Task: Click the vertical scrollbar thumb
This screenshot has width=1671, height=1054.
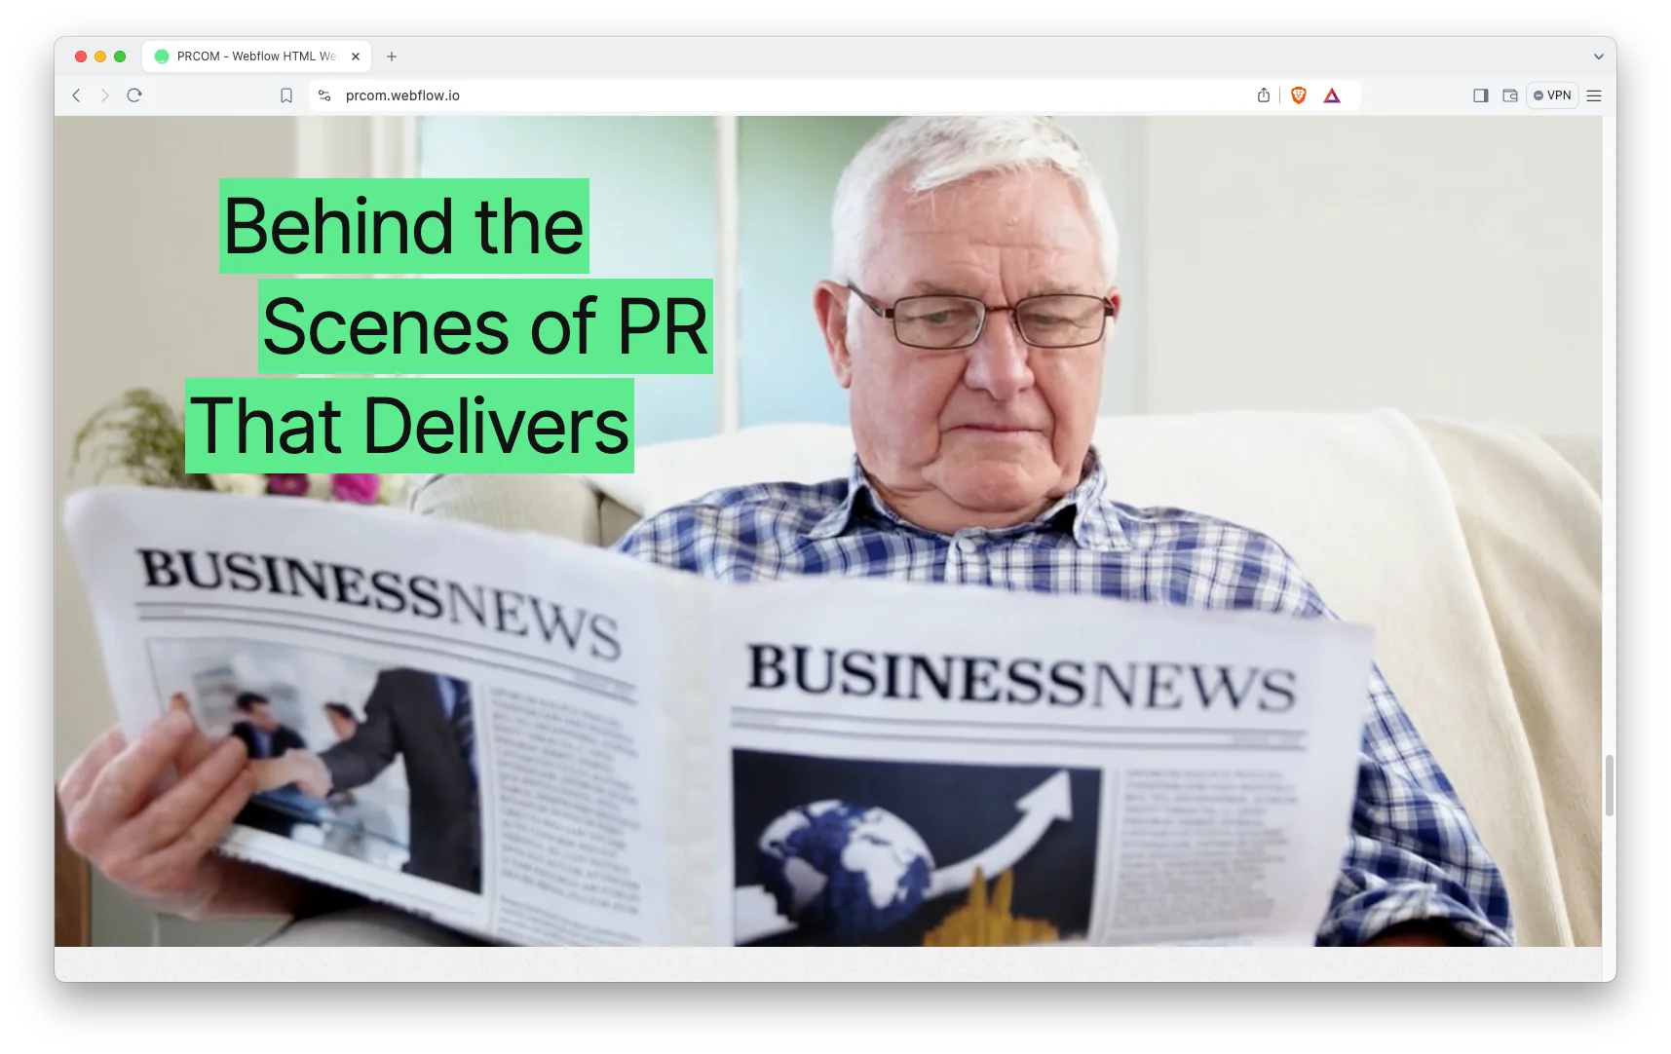Action: (x=1609, y=785)
